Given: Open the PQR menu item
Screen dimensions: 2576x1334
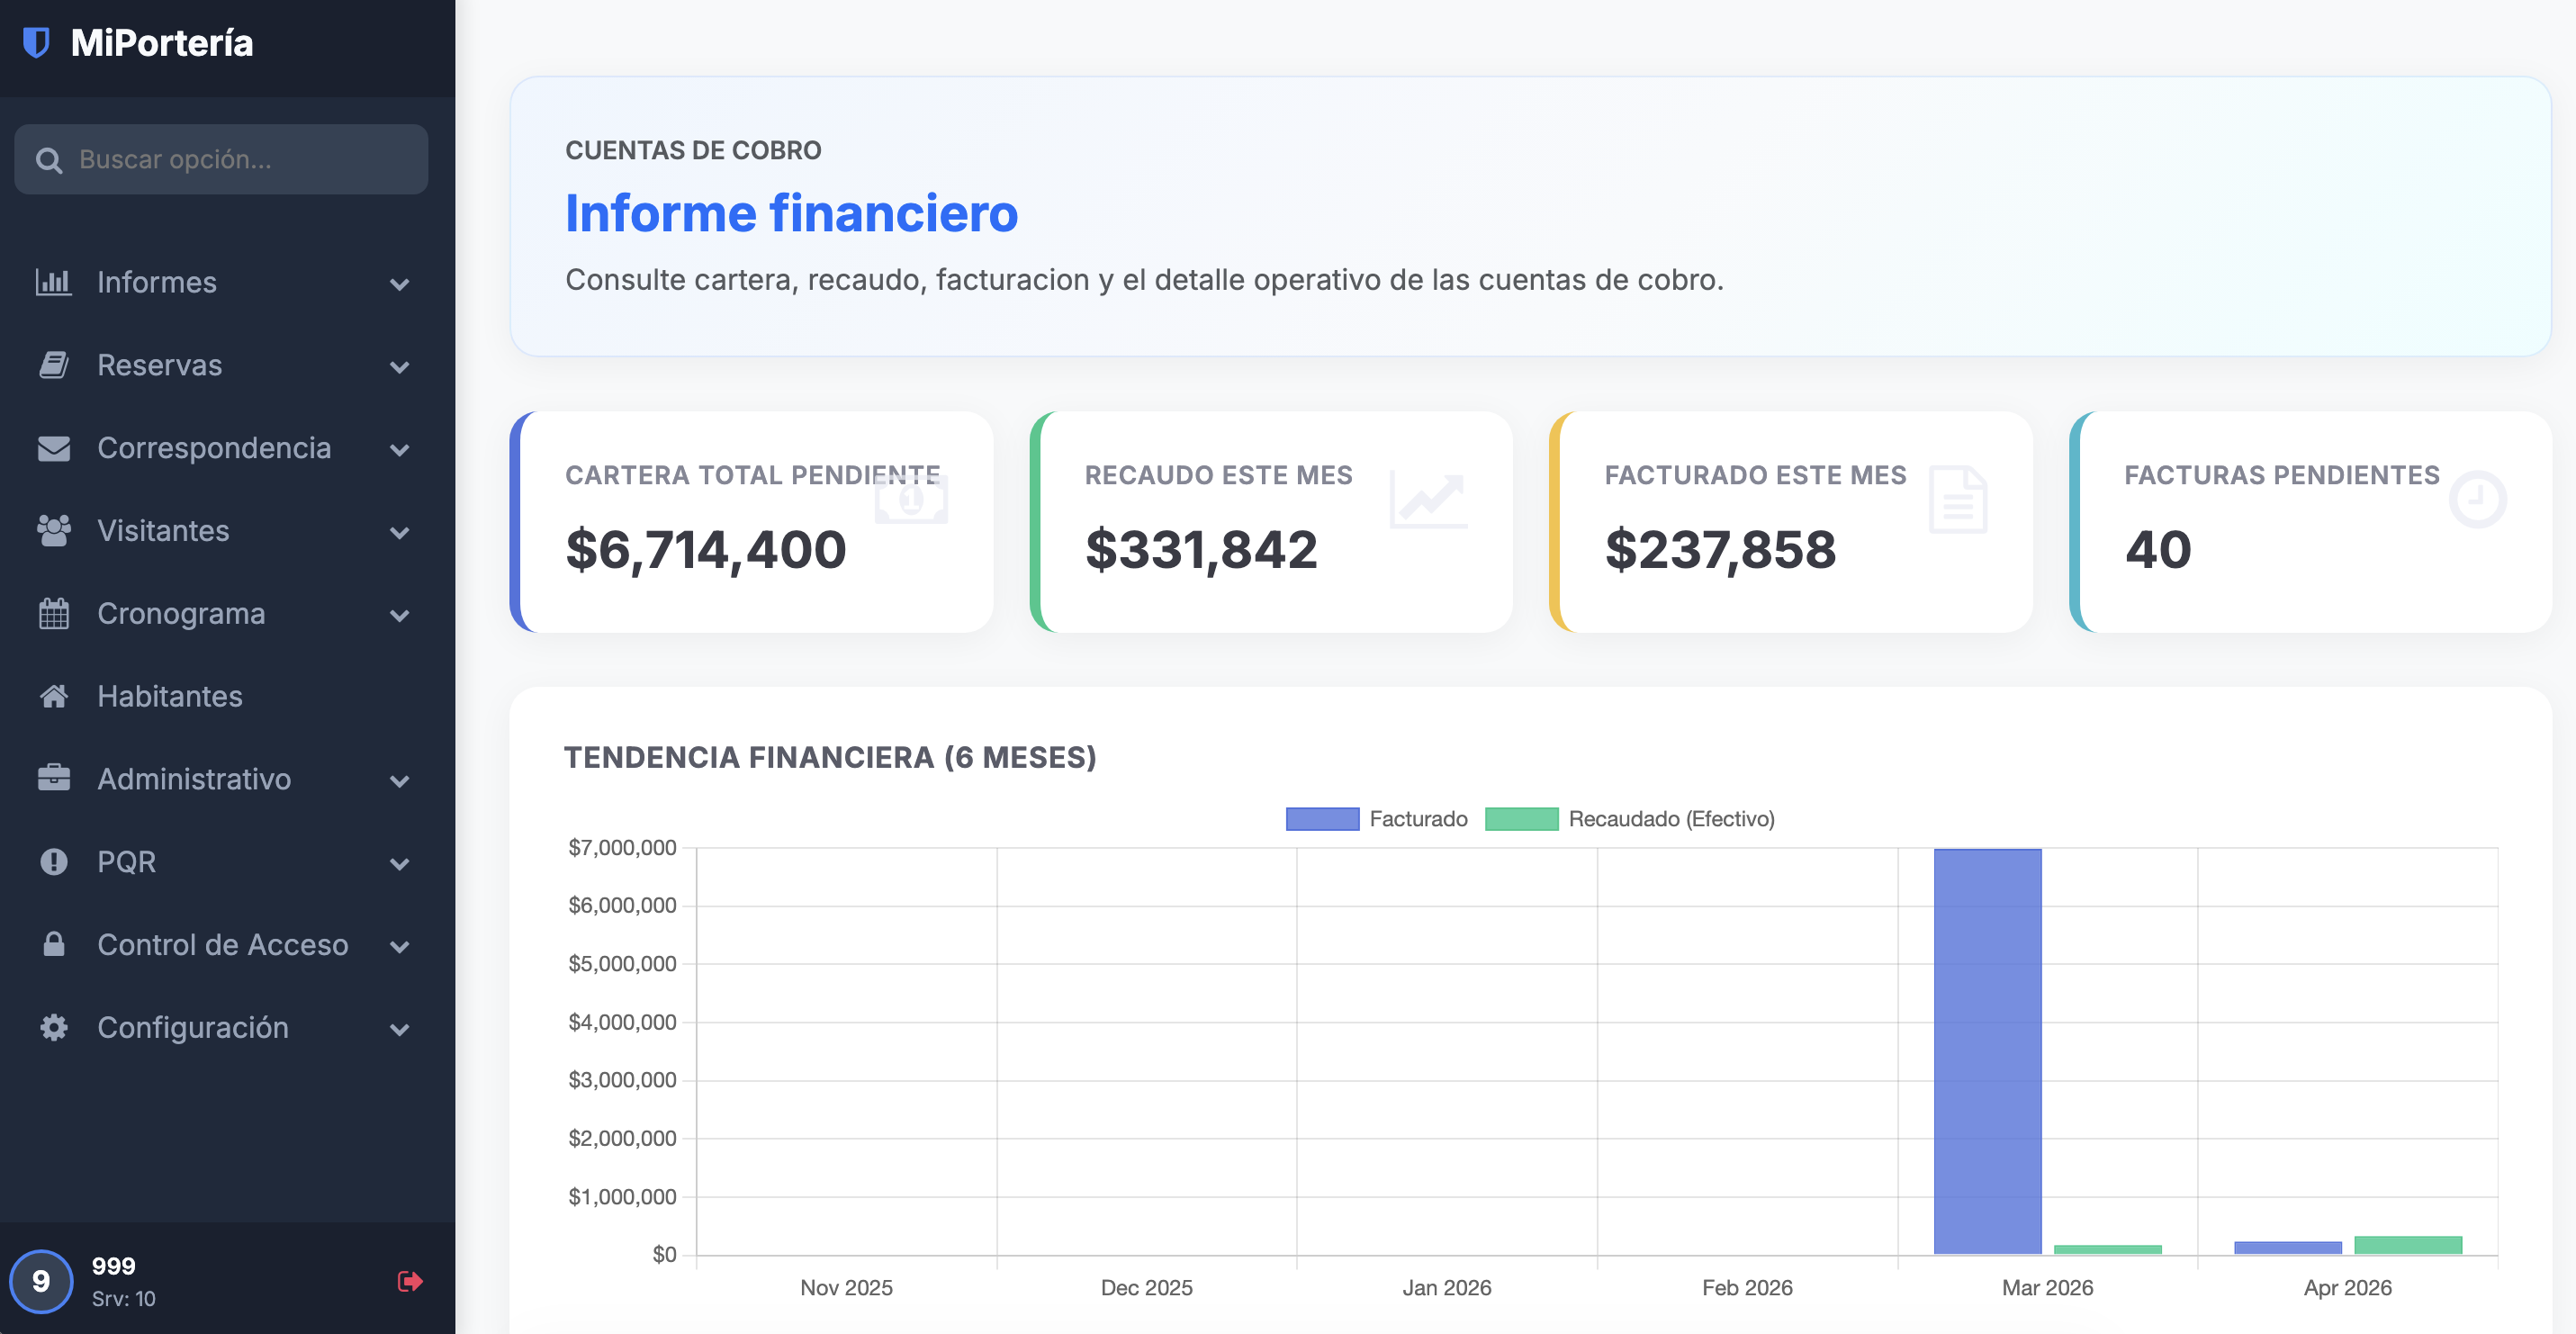Looking at the screenshot, I should coord(223,861).
